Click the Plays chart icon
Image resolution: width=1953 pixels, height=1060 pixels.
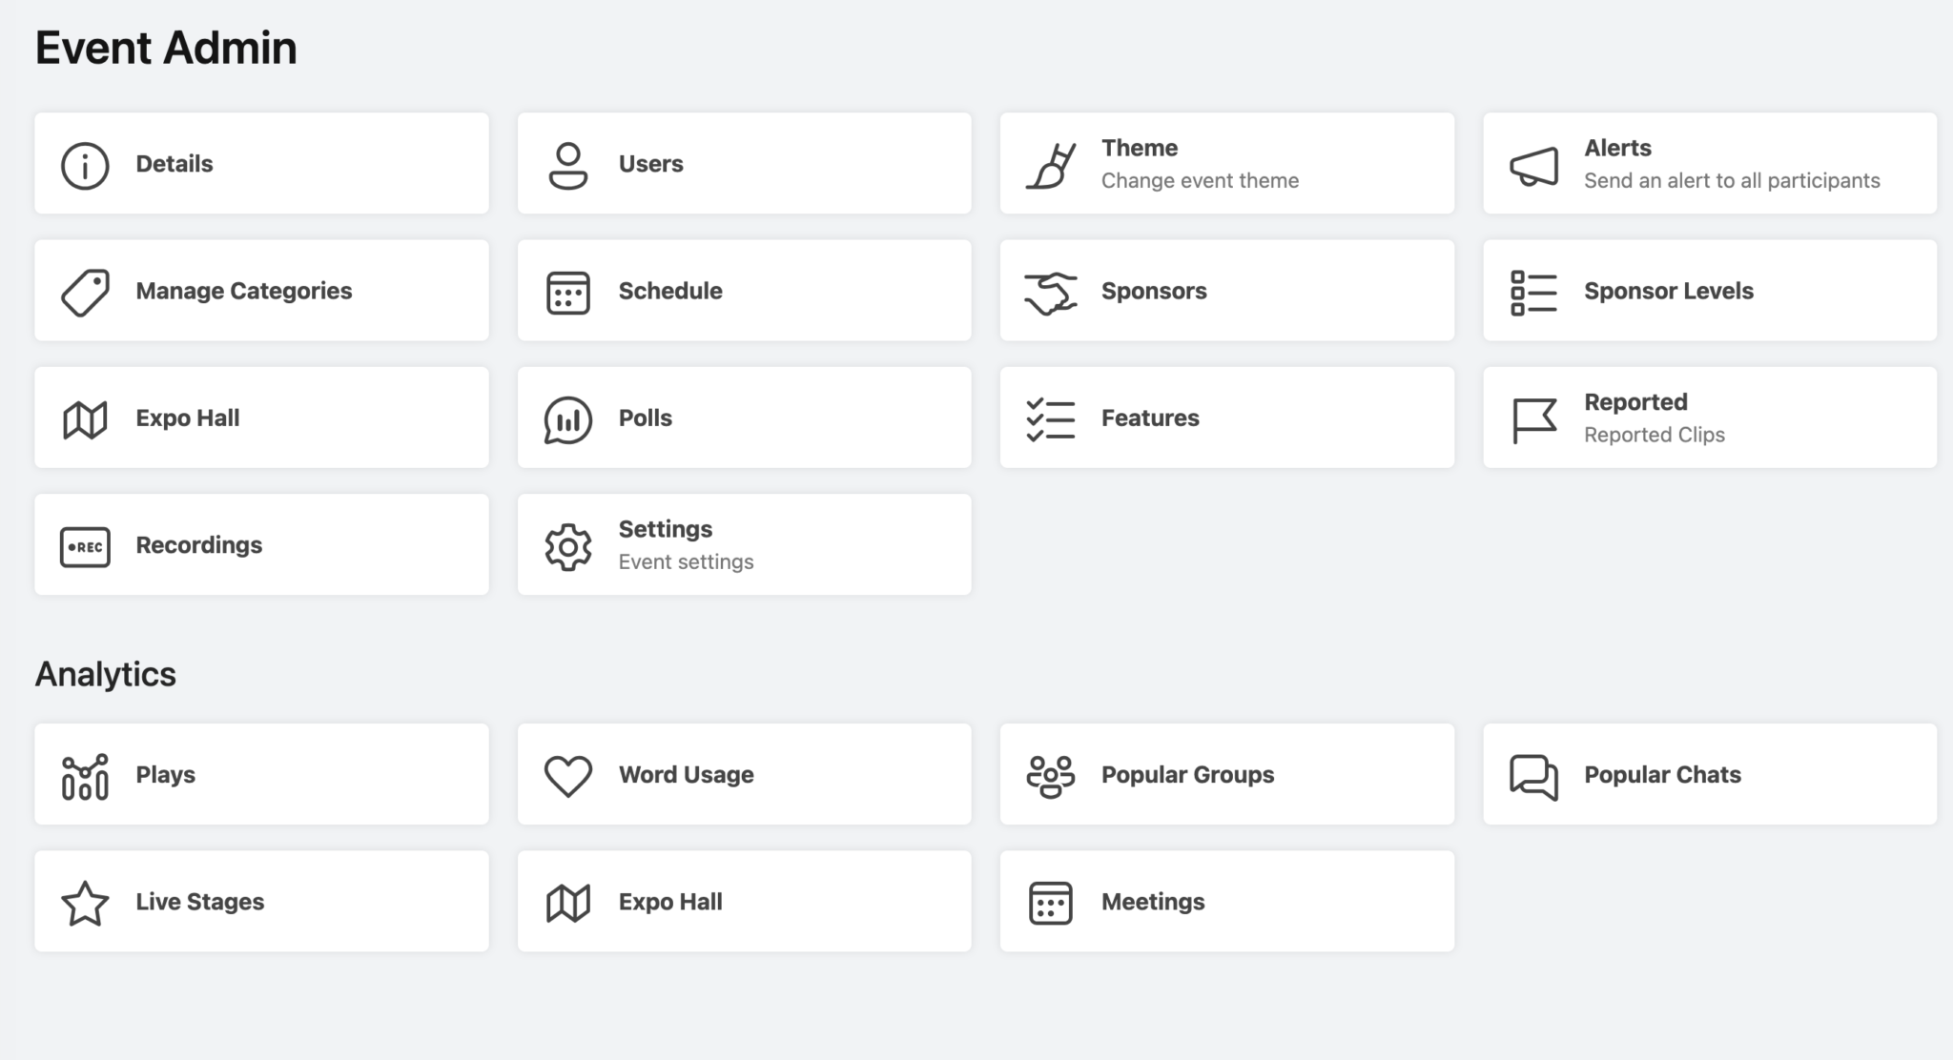[84, 774]
